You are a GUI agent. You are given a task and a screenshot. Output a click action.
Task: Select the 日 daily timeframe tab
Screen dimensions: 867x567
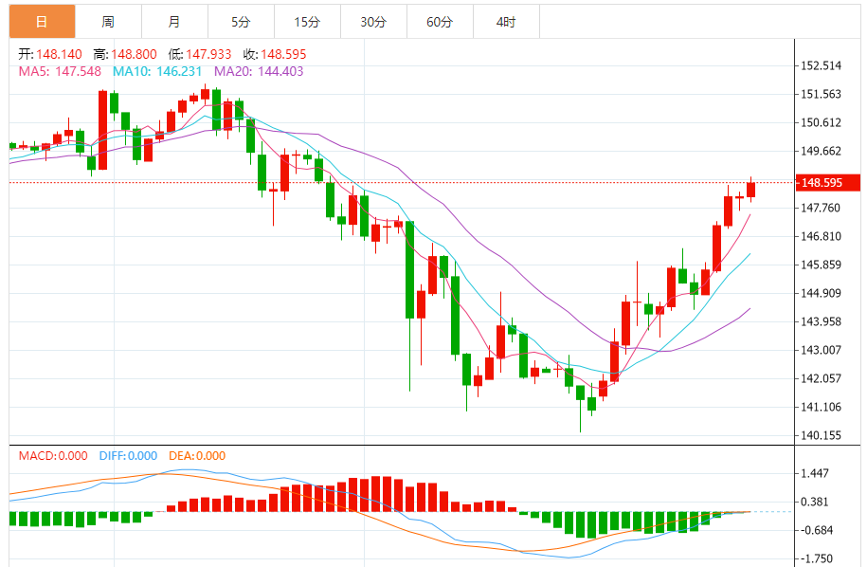(42, 22)
